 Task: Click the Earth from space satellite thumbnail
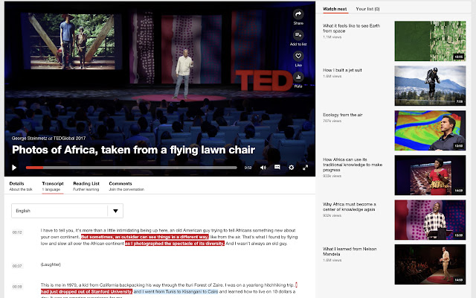tap(430, 41)
